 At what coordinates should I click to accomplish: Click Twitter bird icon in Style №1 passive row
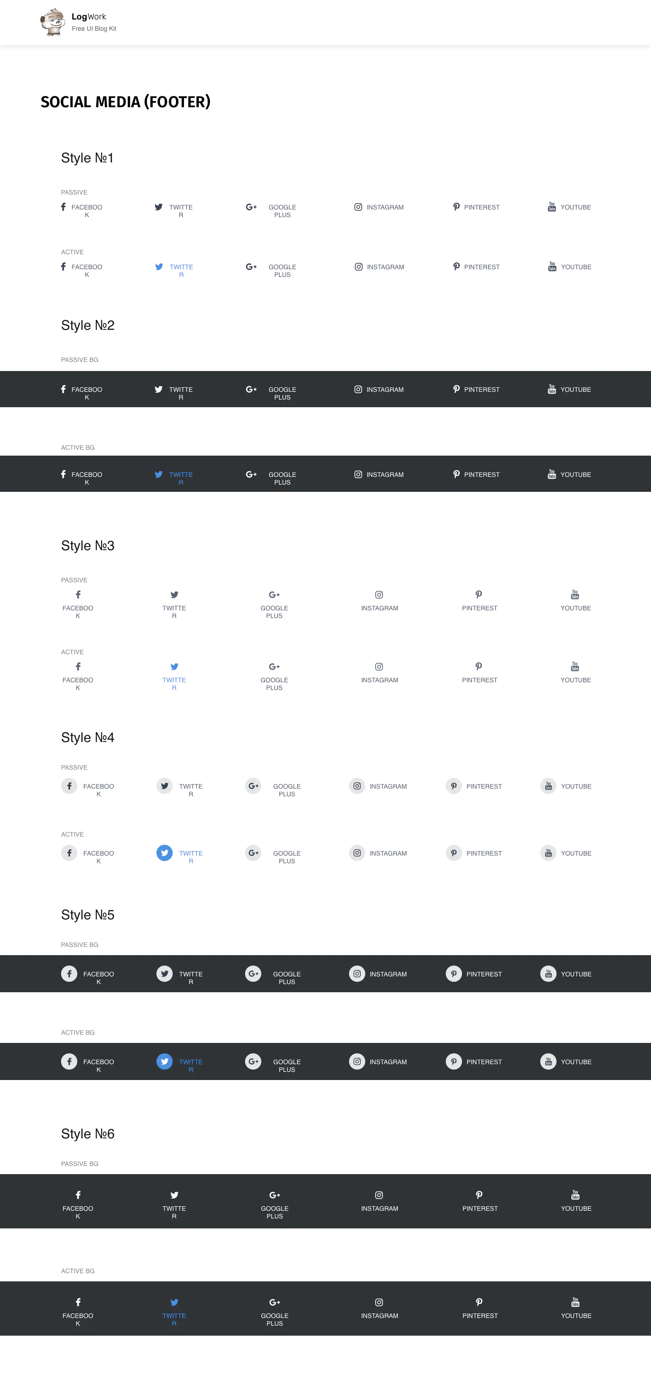pyautogui.click(x=159, y=207)
